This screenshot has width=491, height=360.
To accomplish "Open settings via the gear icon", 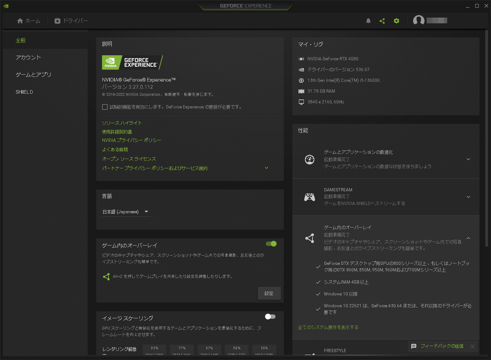I will click(x=397, y=21).
